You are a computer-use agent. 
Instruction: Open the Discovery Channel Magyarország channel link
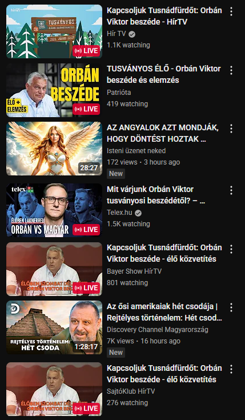(x=158, y=330)
